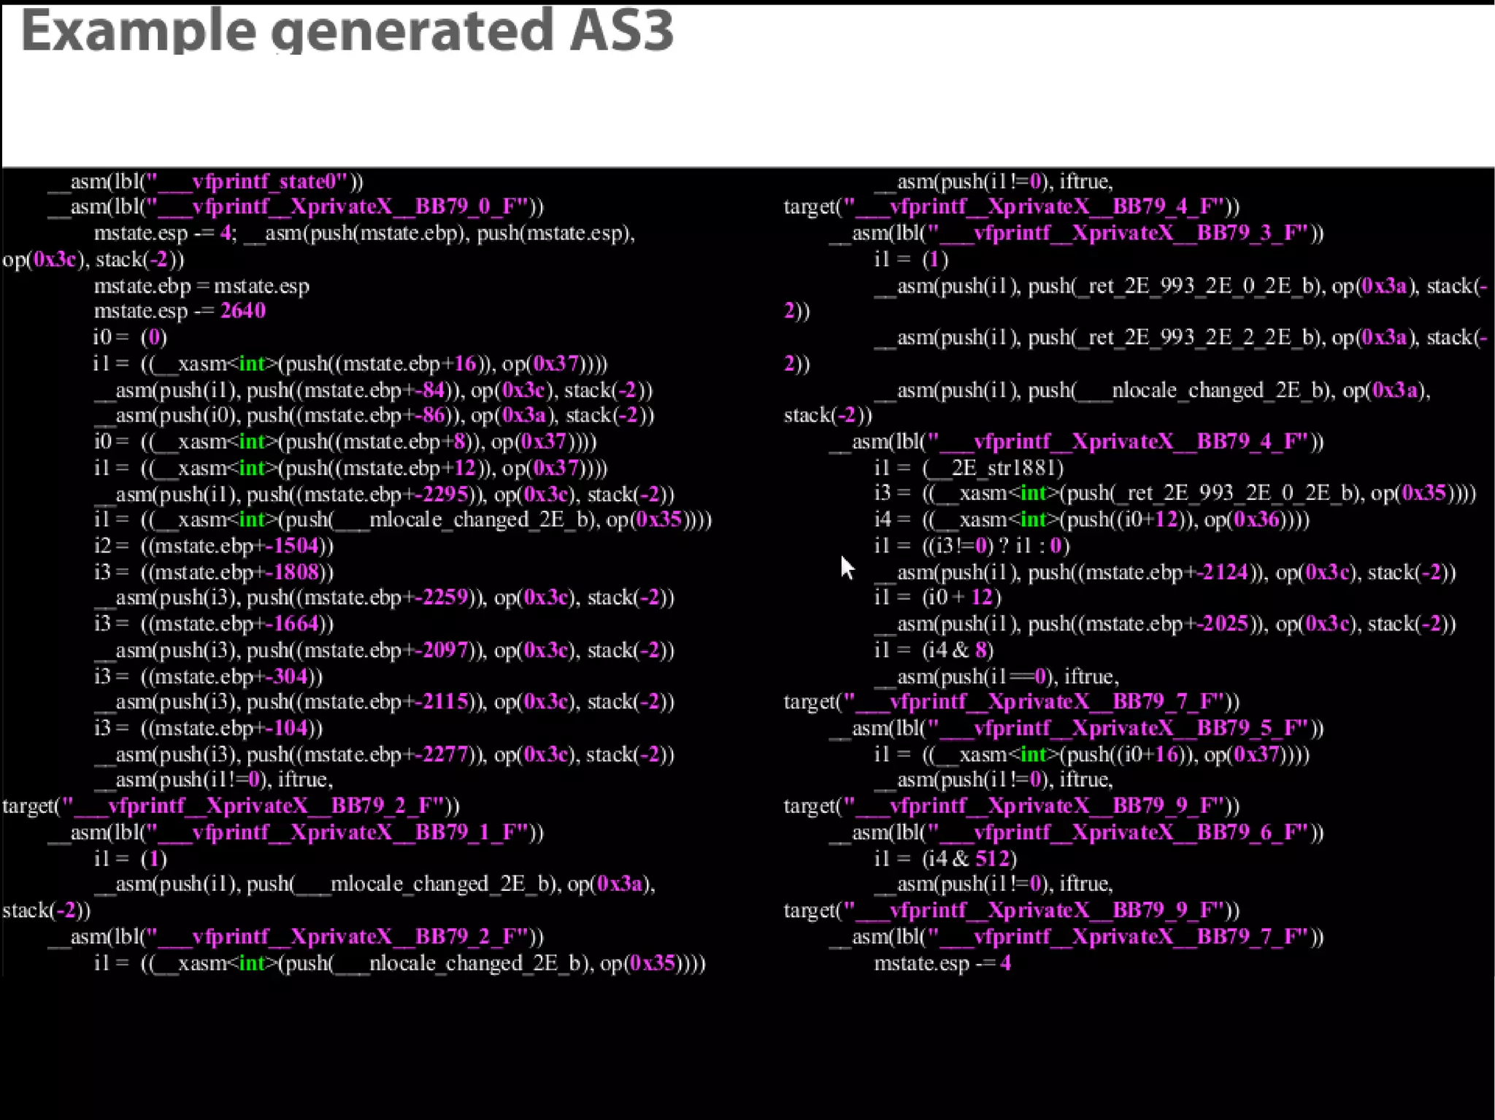Select the line assigning i2 with -1504

[213, 546]
